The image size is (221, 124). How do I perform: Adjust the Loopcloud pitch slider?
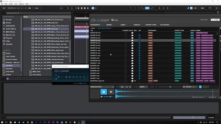pos(170,87)
